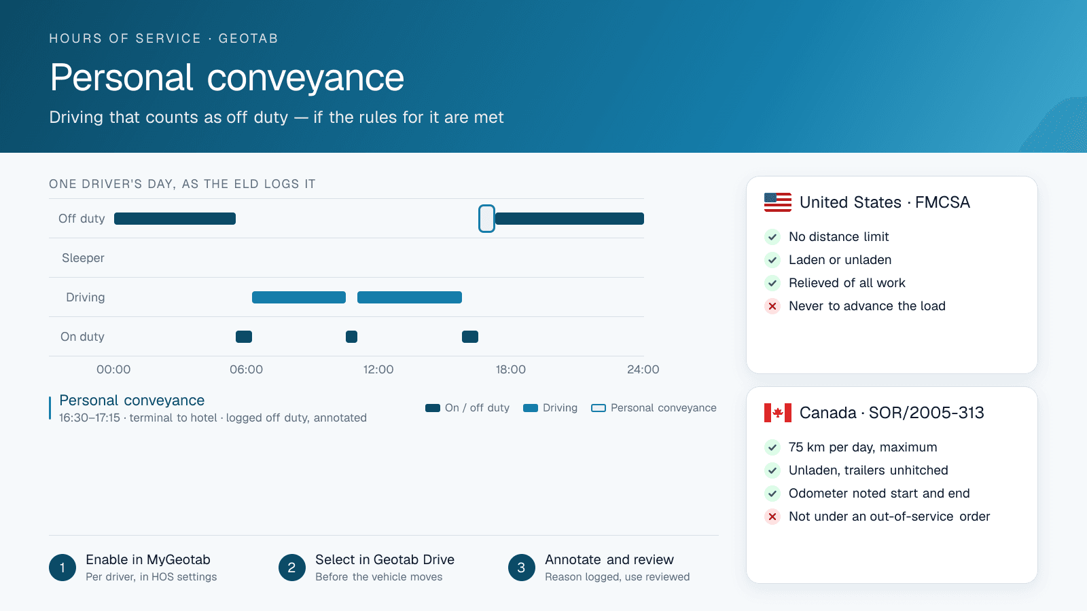Click the 06:00 time axis label
Screen dimensions: 1087x611
246,369
